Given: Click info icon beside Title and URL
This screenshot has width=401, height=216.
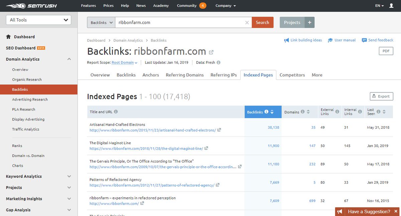Looking at the screenshot, I should [116, 112].
